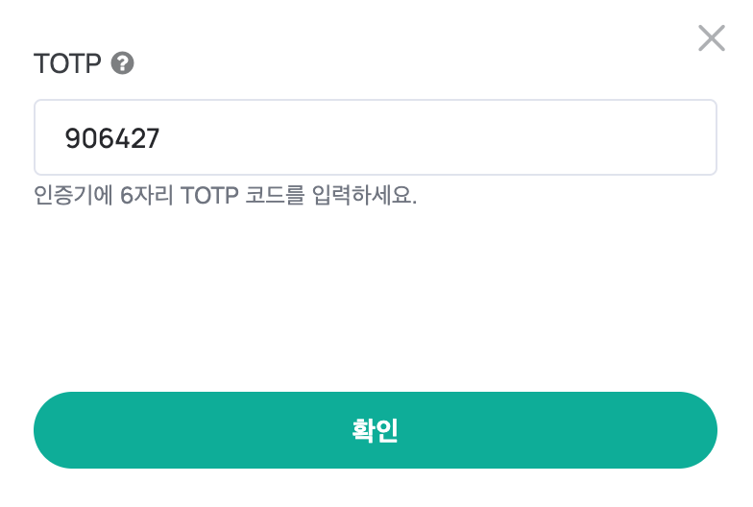The width and height of the screenshot is (753, 507).
Task: Click the word TOTP in the helper sentence
Action: point(209,195)
